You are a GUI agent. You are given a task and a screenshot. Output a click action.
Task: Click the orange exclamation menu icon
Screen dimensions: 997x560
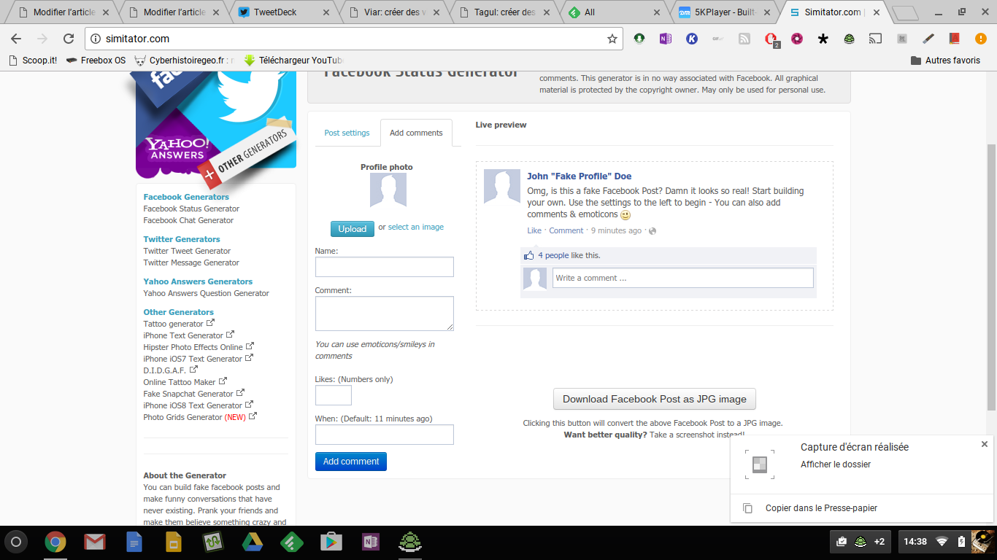(981, 39)
